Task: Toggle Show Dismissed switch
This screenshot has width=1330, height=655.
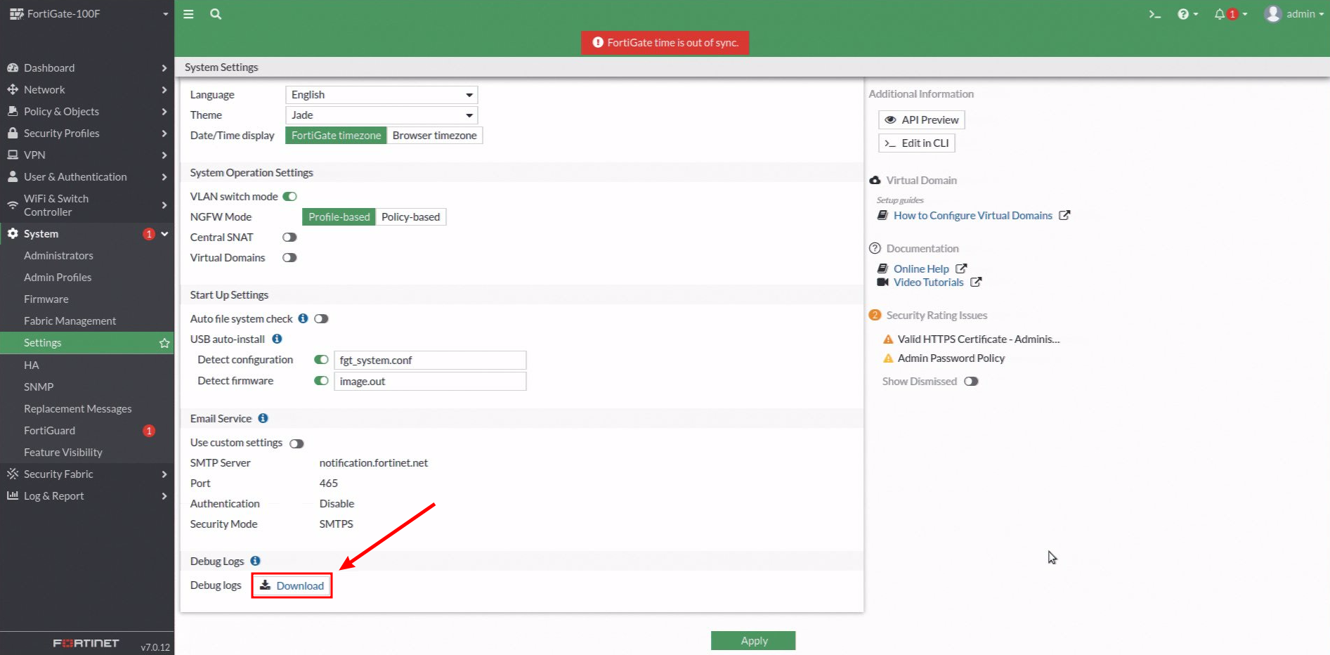Action: 971,382
